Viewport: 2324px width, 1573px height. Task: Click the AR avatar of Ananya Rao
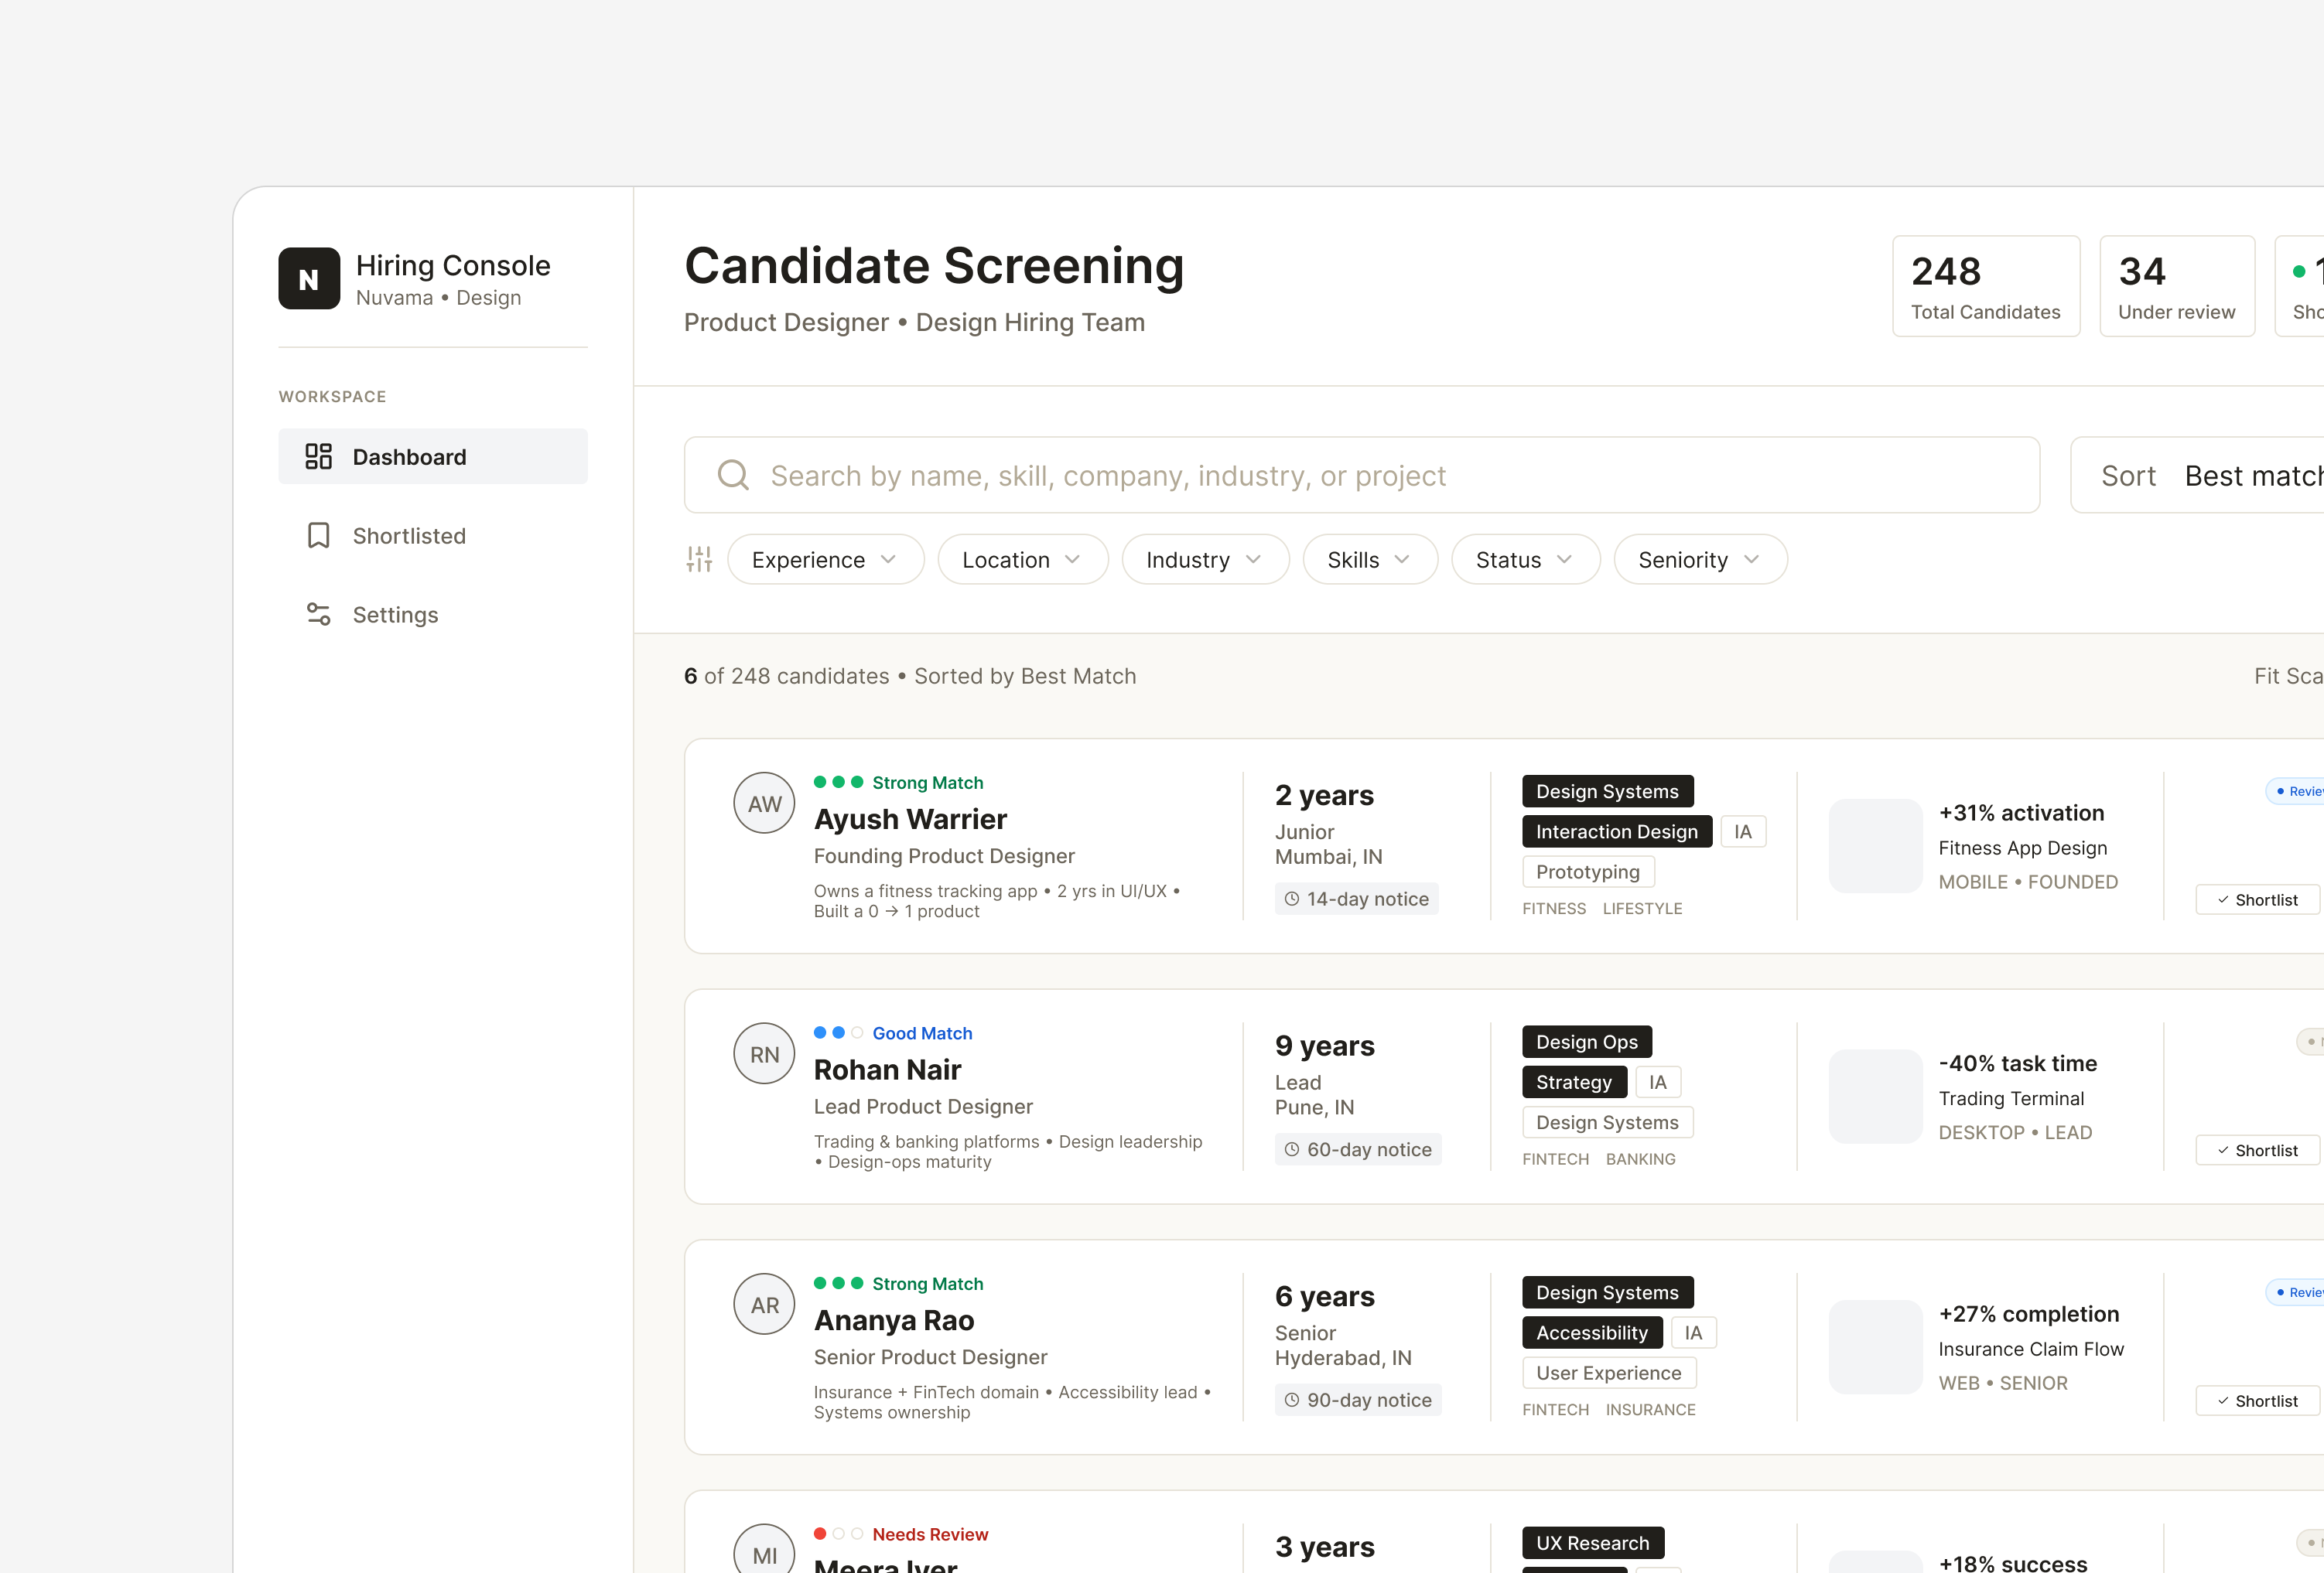[764, 1305]
